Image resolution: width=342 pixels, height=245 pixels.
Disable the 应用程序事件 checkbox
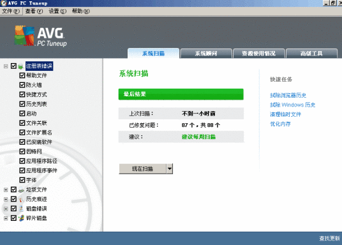tap(22, 170)
